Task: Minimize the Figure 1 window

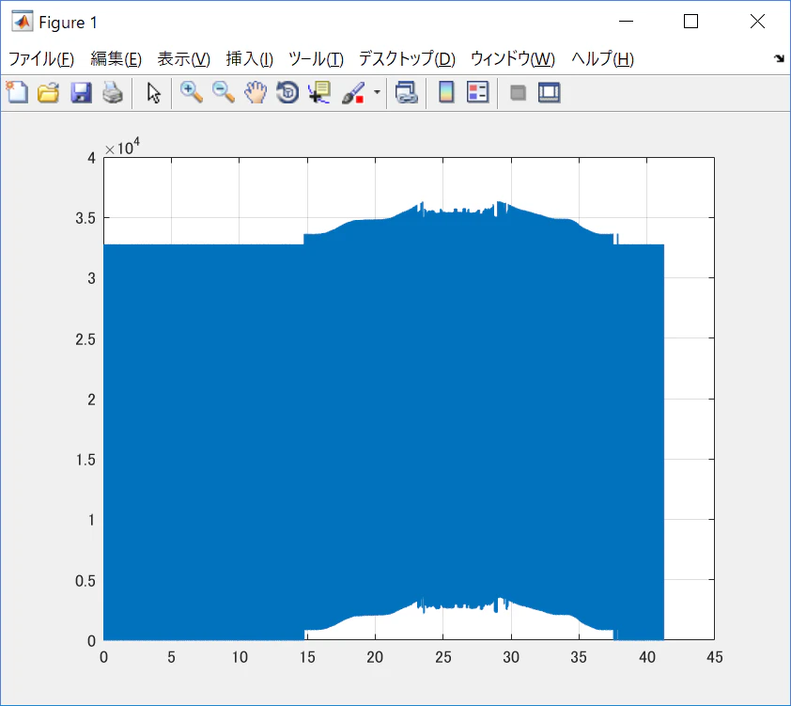Action: tap(626, 22)
